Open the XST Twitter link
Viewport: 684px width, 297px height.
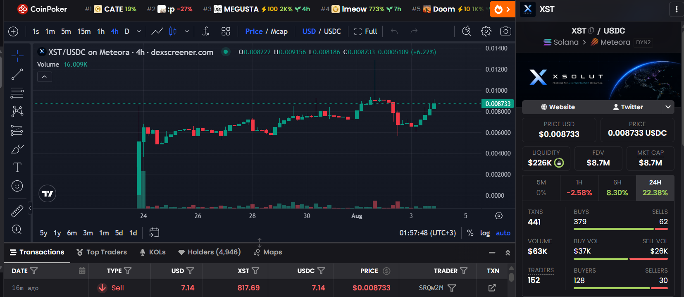[628, 107]
